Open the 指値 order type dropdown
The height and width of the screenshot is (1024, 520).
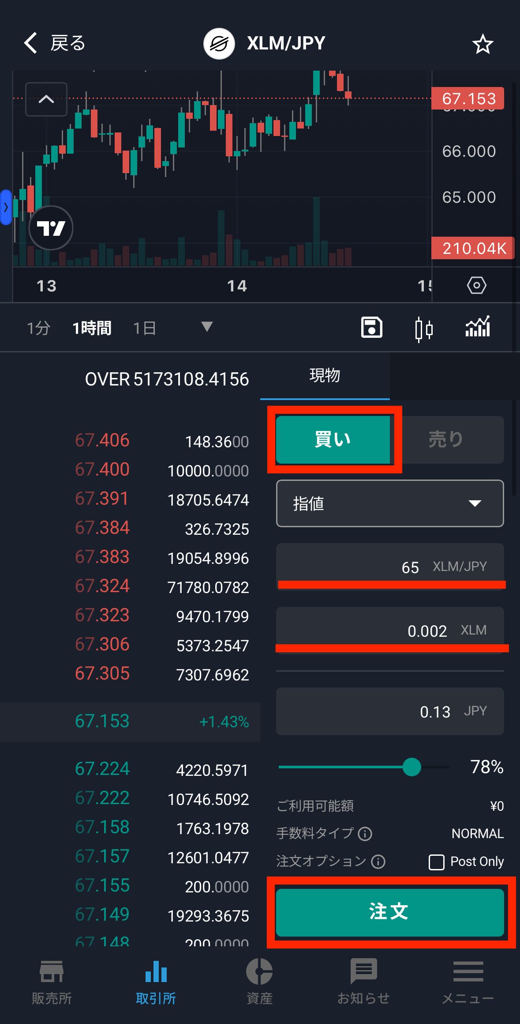coord(390,503)
